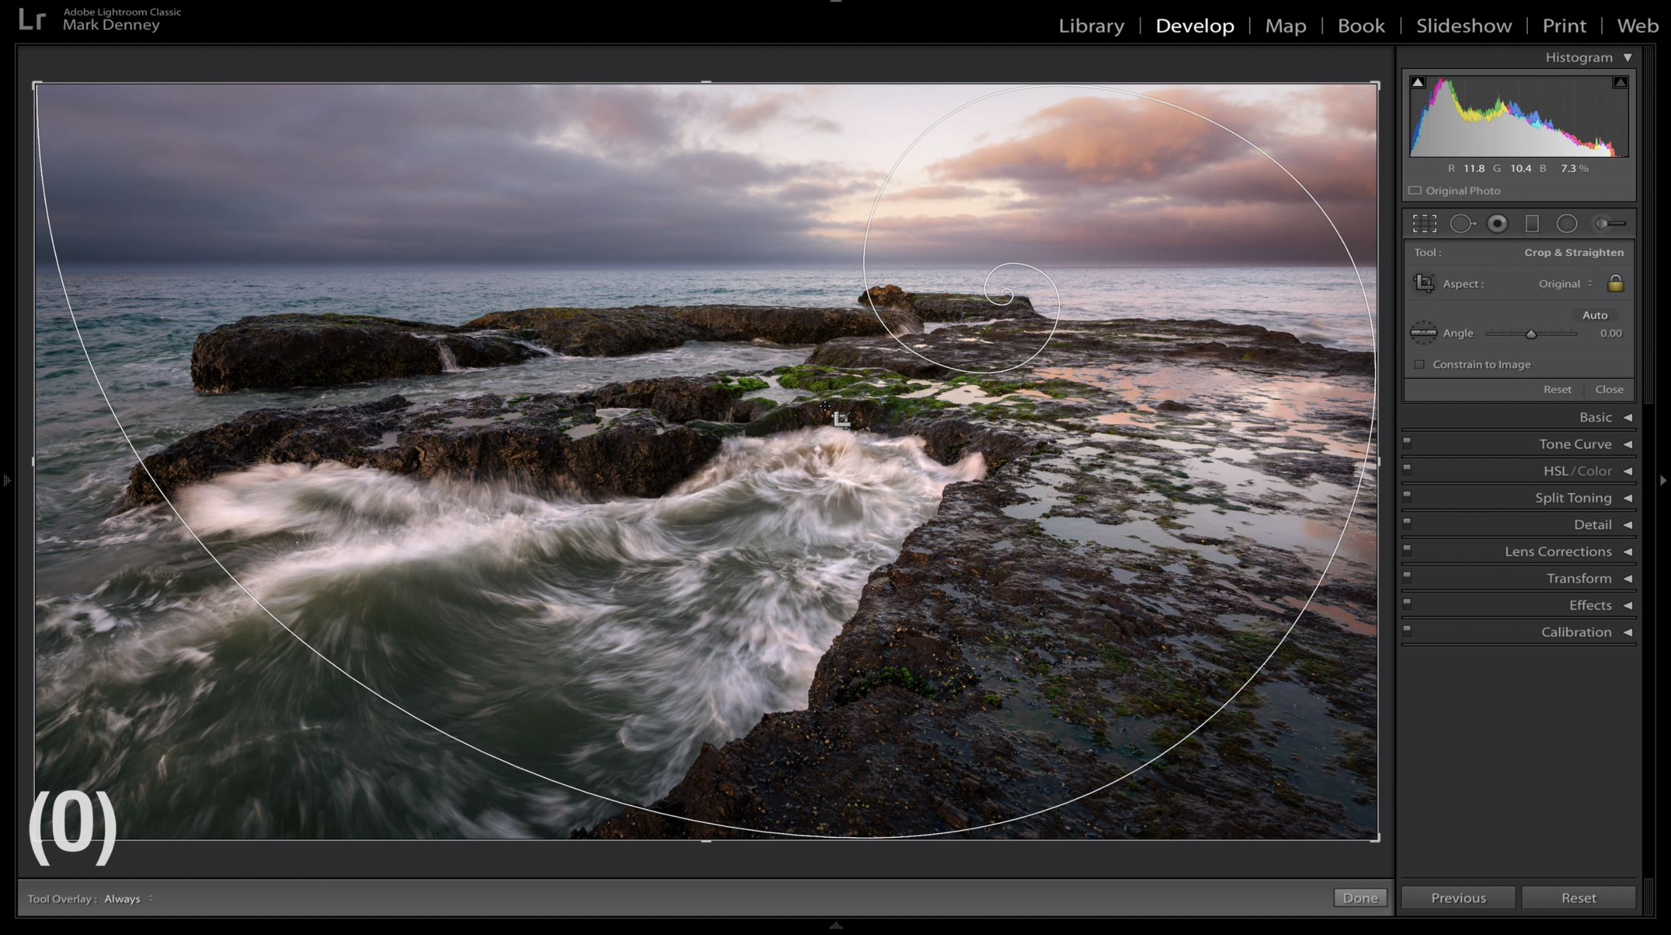Click the Straighten level tool icon

(1424, 333)
